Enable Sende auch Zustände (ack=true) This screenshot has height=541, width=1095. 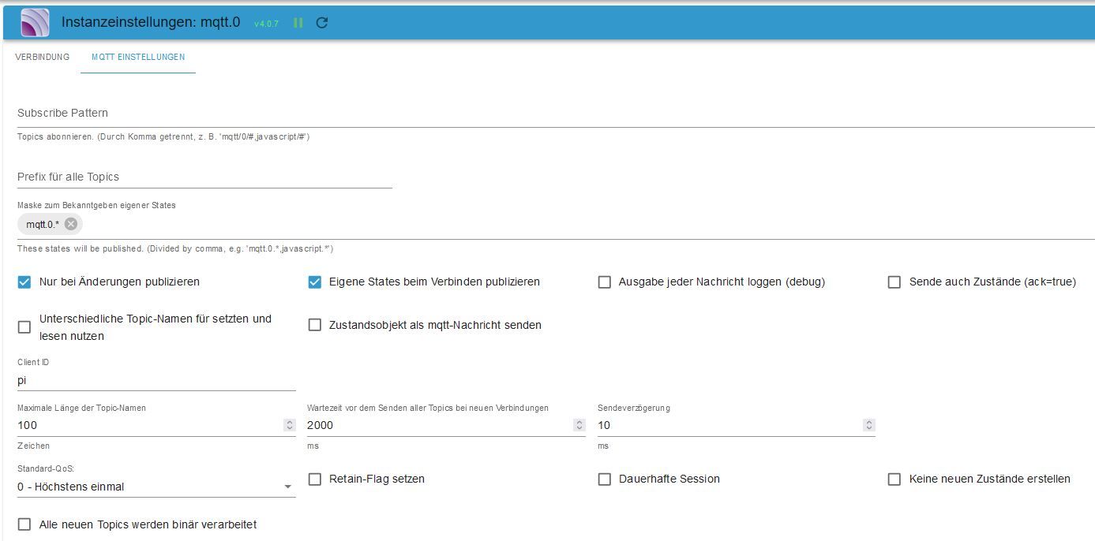pyautogui.click(x=894, y=282)
